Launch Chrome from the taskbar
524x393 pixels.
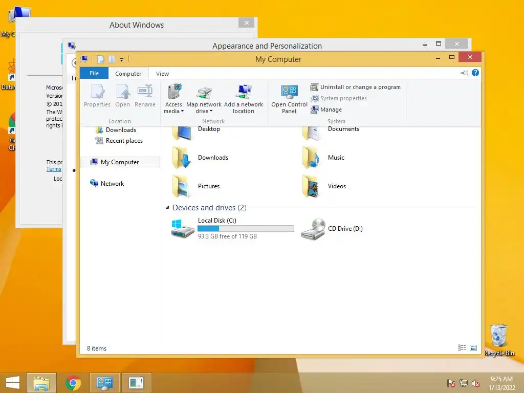pyautogui.click(x=73, y=383)
